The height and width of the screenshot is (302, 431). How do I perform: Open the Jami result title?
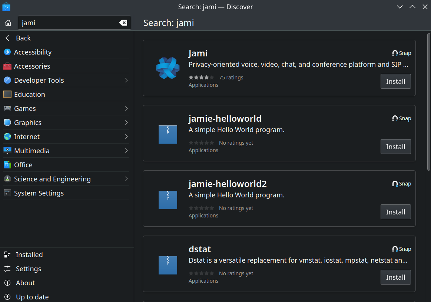pos(198,53)
